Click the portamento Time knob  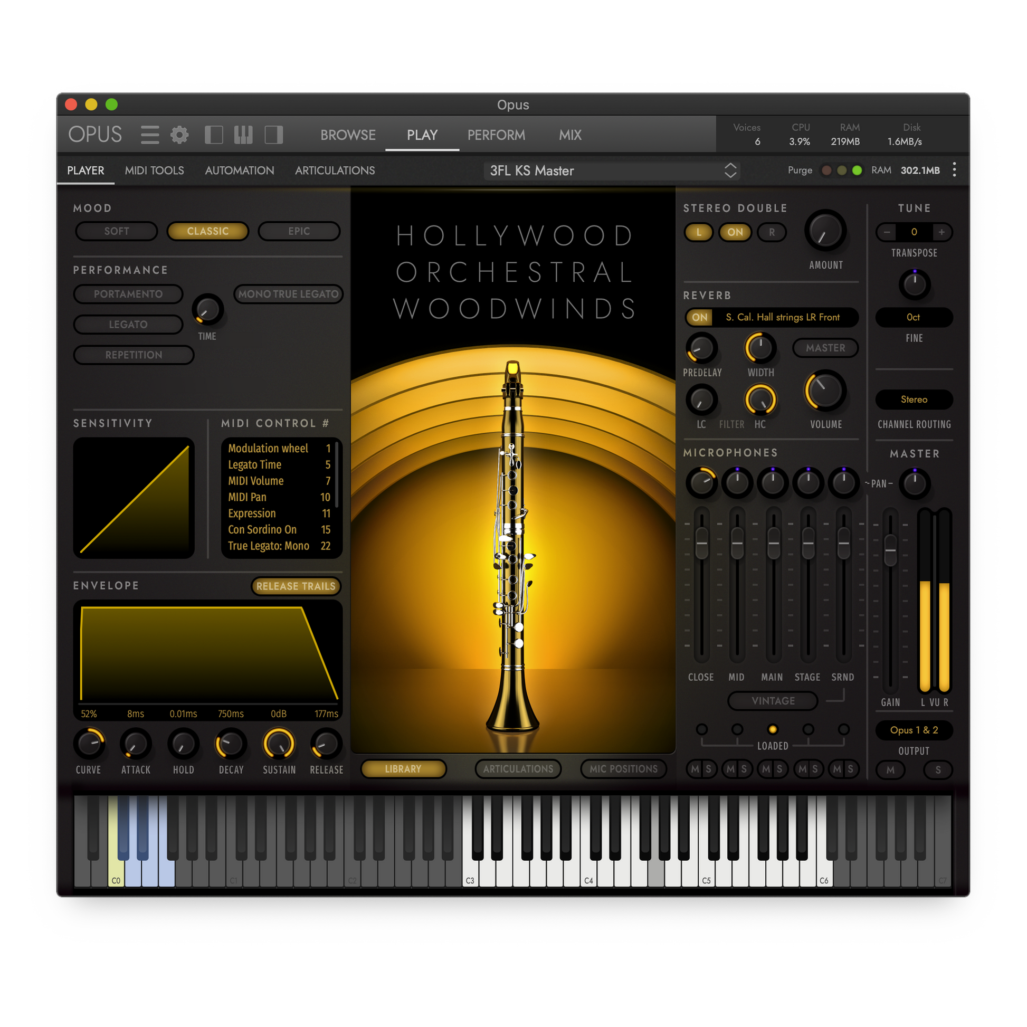207,309
